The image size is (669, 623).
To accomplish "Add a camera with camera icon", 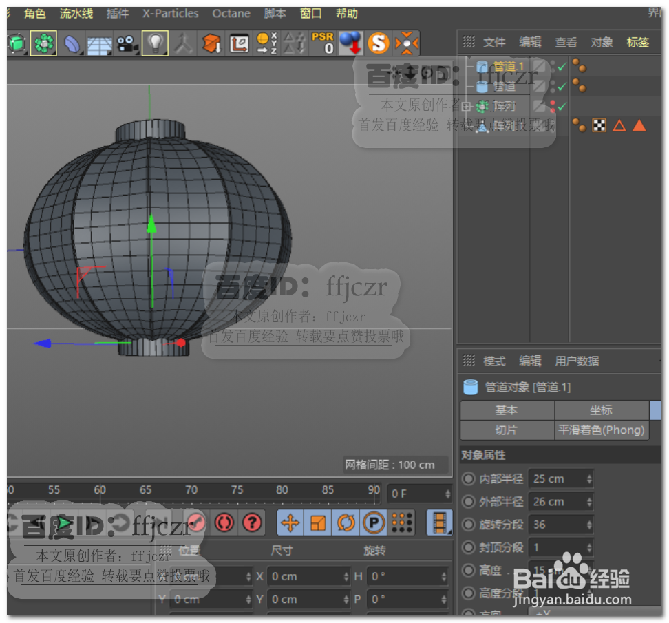I will point(127,44).
